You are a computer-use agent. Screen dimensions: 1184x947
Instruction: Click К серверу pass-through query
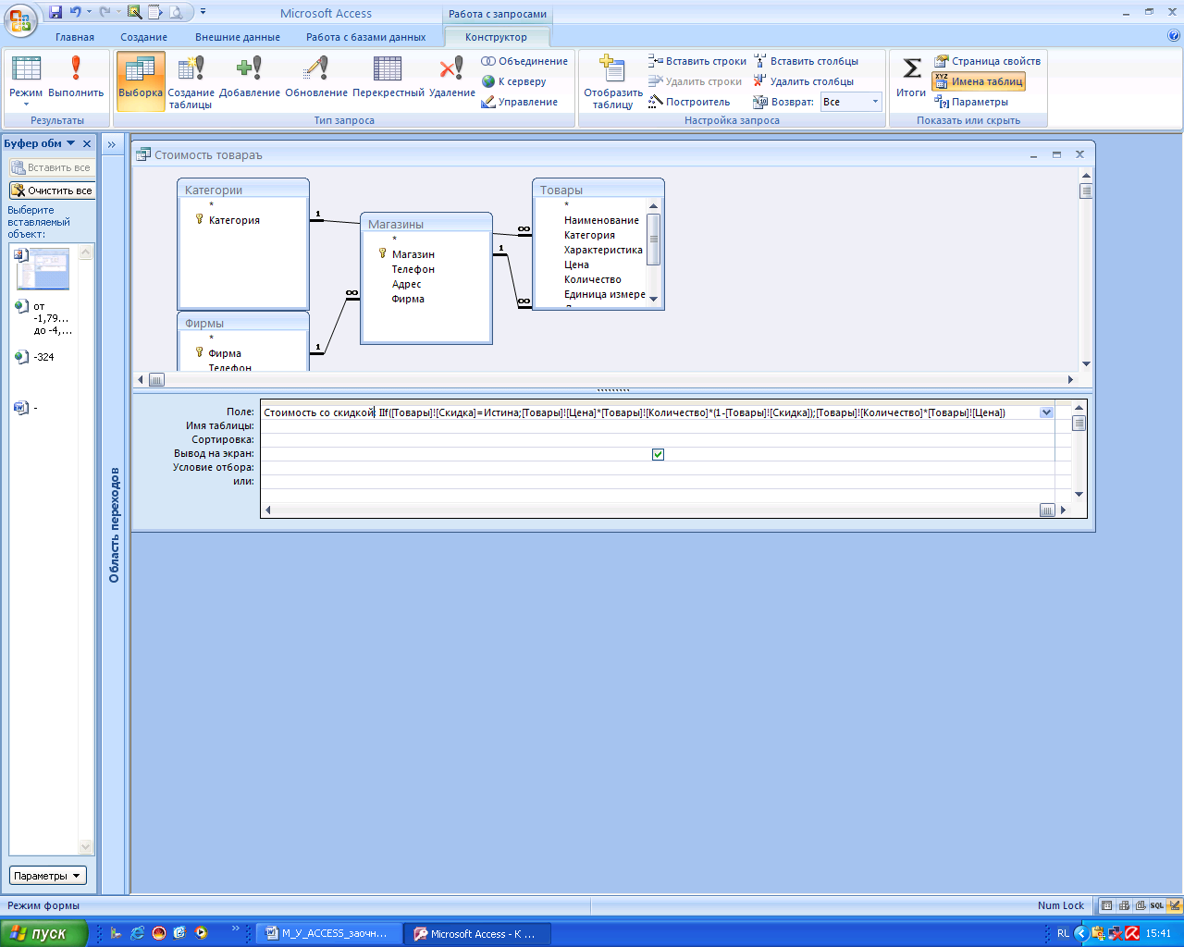513,81
